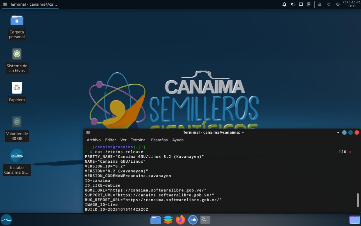Click the Terminal window button in top taskbar

click(30, 4)
